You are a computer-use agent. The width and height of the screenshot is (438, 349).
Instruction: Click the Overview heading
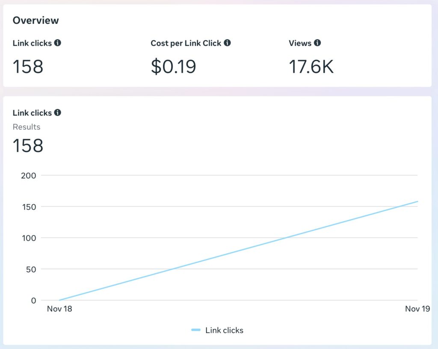[36, 20]
